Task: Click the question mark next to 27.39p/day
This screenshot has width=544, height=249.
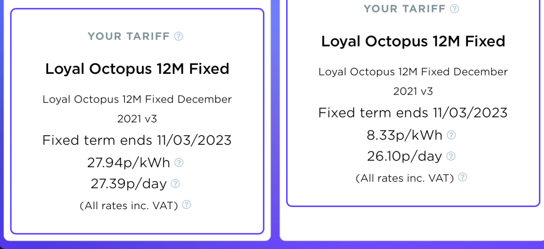Action: [x=176, y=183]
